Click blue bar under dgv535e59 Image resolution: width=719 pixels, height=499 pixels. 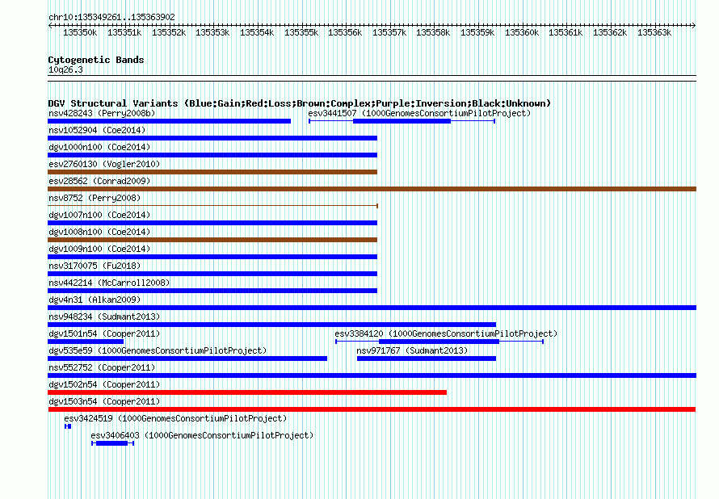pyautogui.click(x=187, y=359)
